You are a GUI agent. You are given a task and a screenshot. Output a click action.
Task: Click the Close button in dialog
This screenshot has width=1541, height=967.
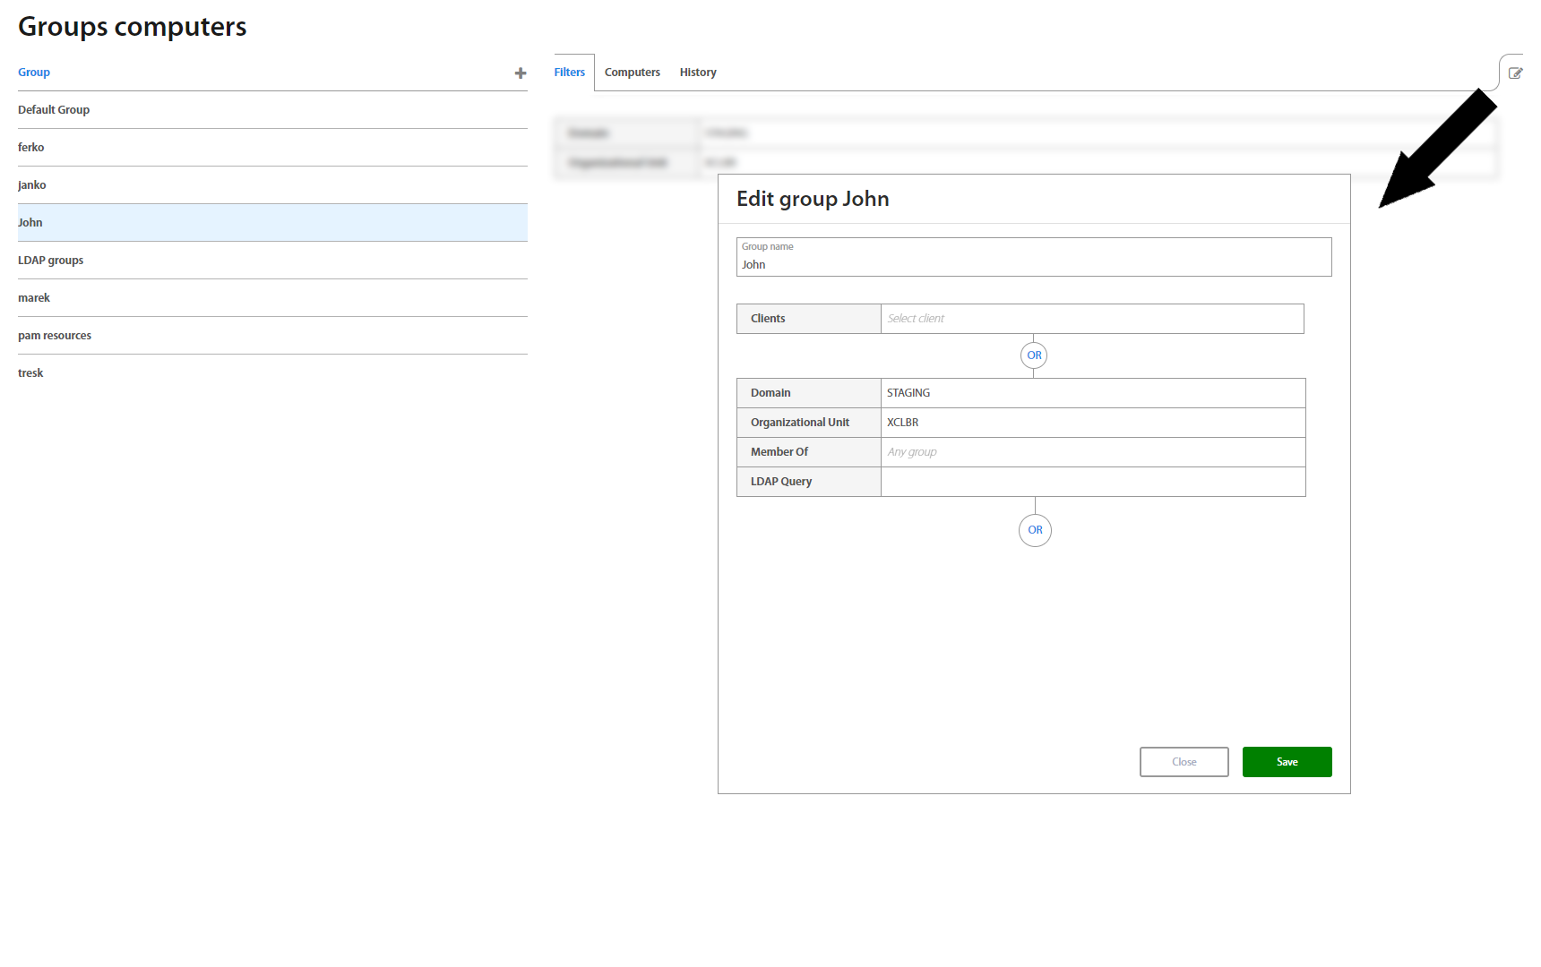point(1184,762)
